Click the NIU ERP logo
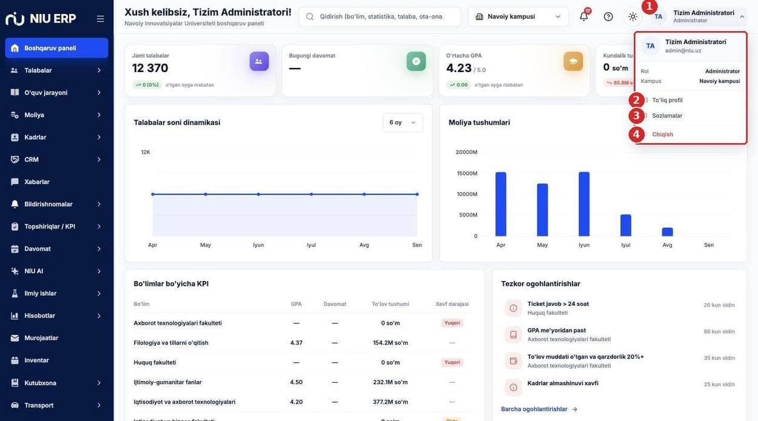 [41, 19]
